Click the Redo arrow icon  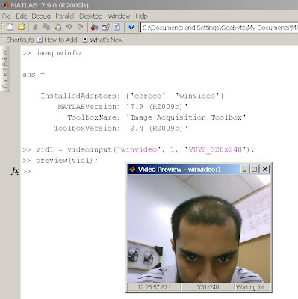[x=80, y=27]
